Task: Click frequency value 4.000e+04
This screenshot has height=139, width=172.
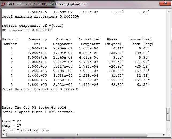Action: coord(37,53)
